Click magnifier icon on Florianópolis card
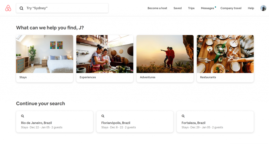The image size is (269, 144). (103, 116)
